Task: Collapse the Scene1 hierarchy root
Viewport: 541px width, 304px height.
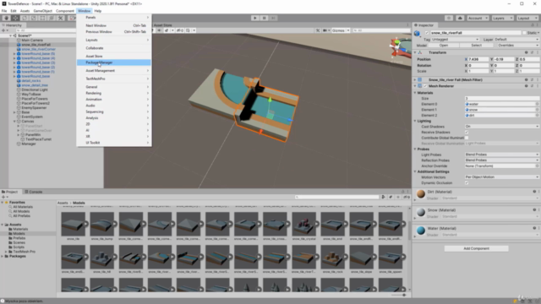Action: tap(11, 35)
